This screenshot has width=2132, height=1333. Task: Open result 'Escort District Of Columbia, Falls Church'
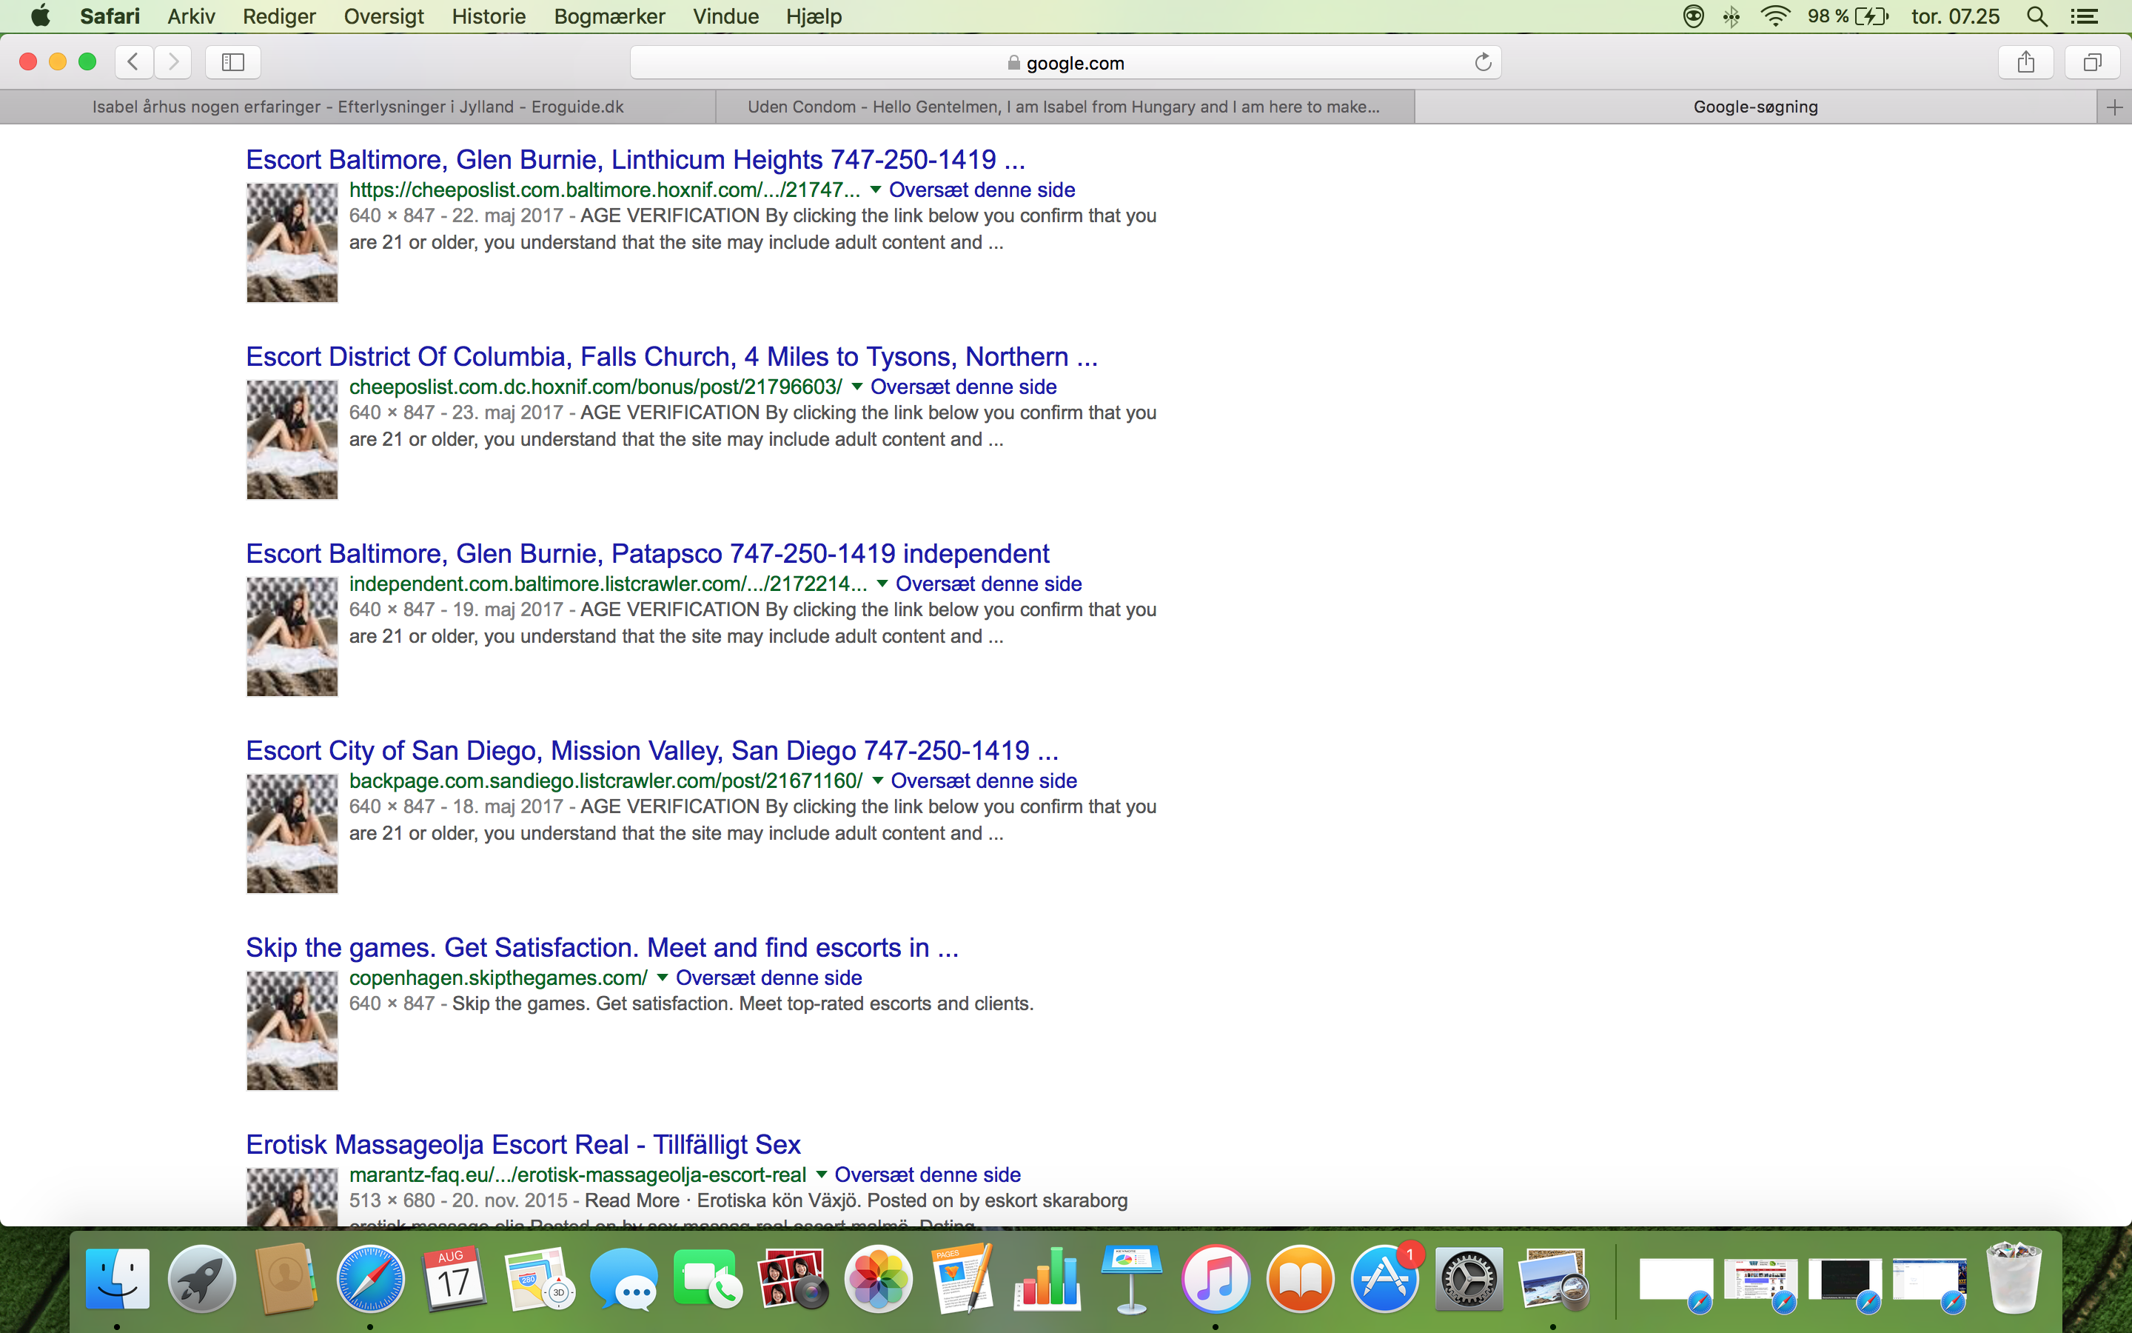[x=671, y=356]
